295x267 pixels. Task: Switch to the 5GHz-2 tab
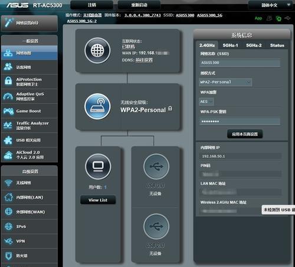pyautogui.click(x=254, y=45)
